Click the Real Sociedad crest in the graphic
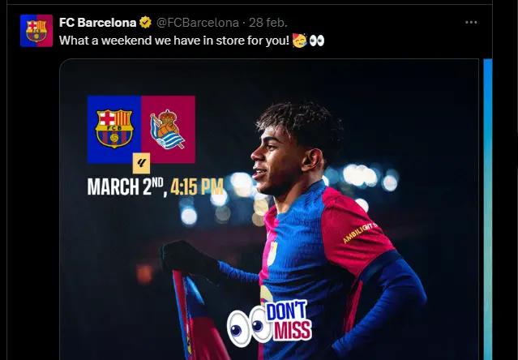 [x=167, y=129]
